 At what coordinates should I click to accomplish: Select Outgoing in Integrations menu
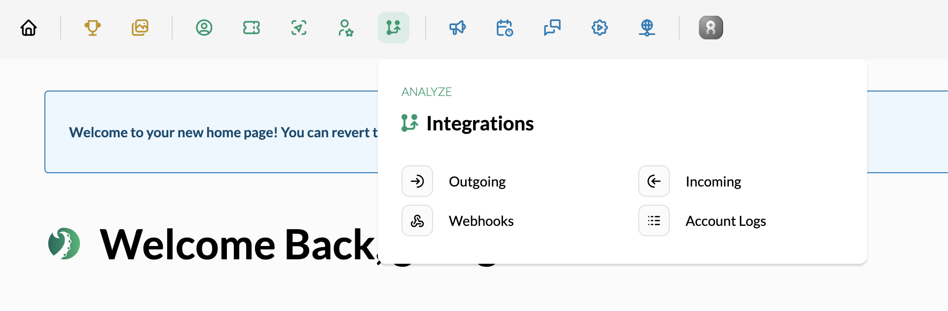point(477,182)
